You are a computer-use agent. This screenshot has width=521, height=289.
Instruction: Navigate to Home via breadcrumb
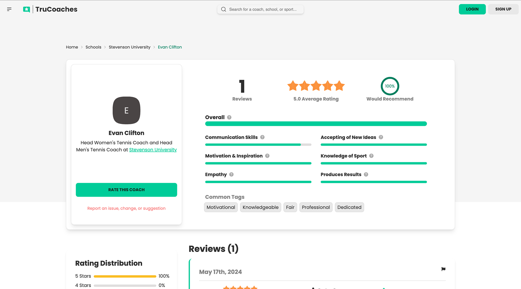click(72, 47)
